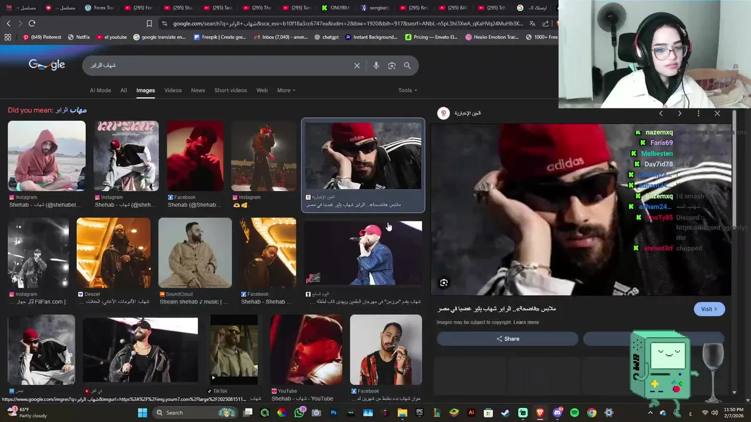751x422 pixels.
Task: Click the magnifier search submit icon
Action: pyautogui.click(x=407, y=66)
